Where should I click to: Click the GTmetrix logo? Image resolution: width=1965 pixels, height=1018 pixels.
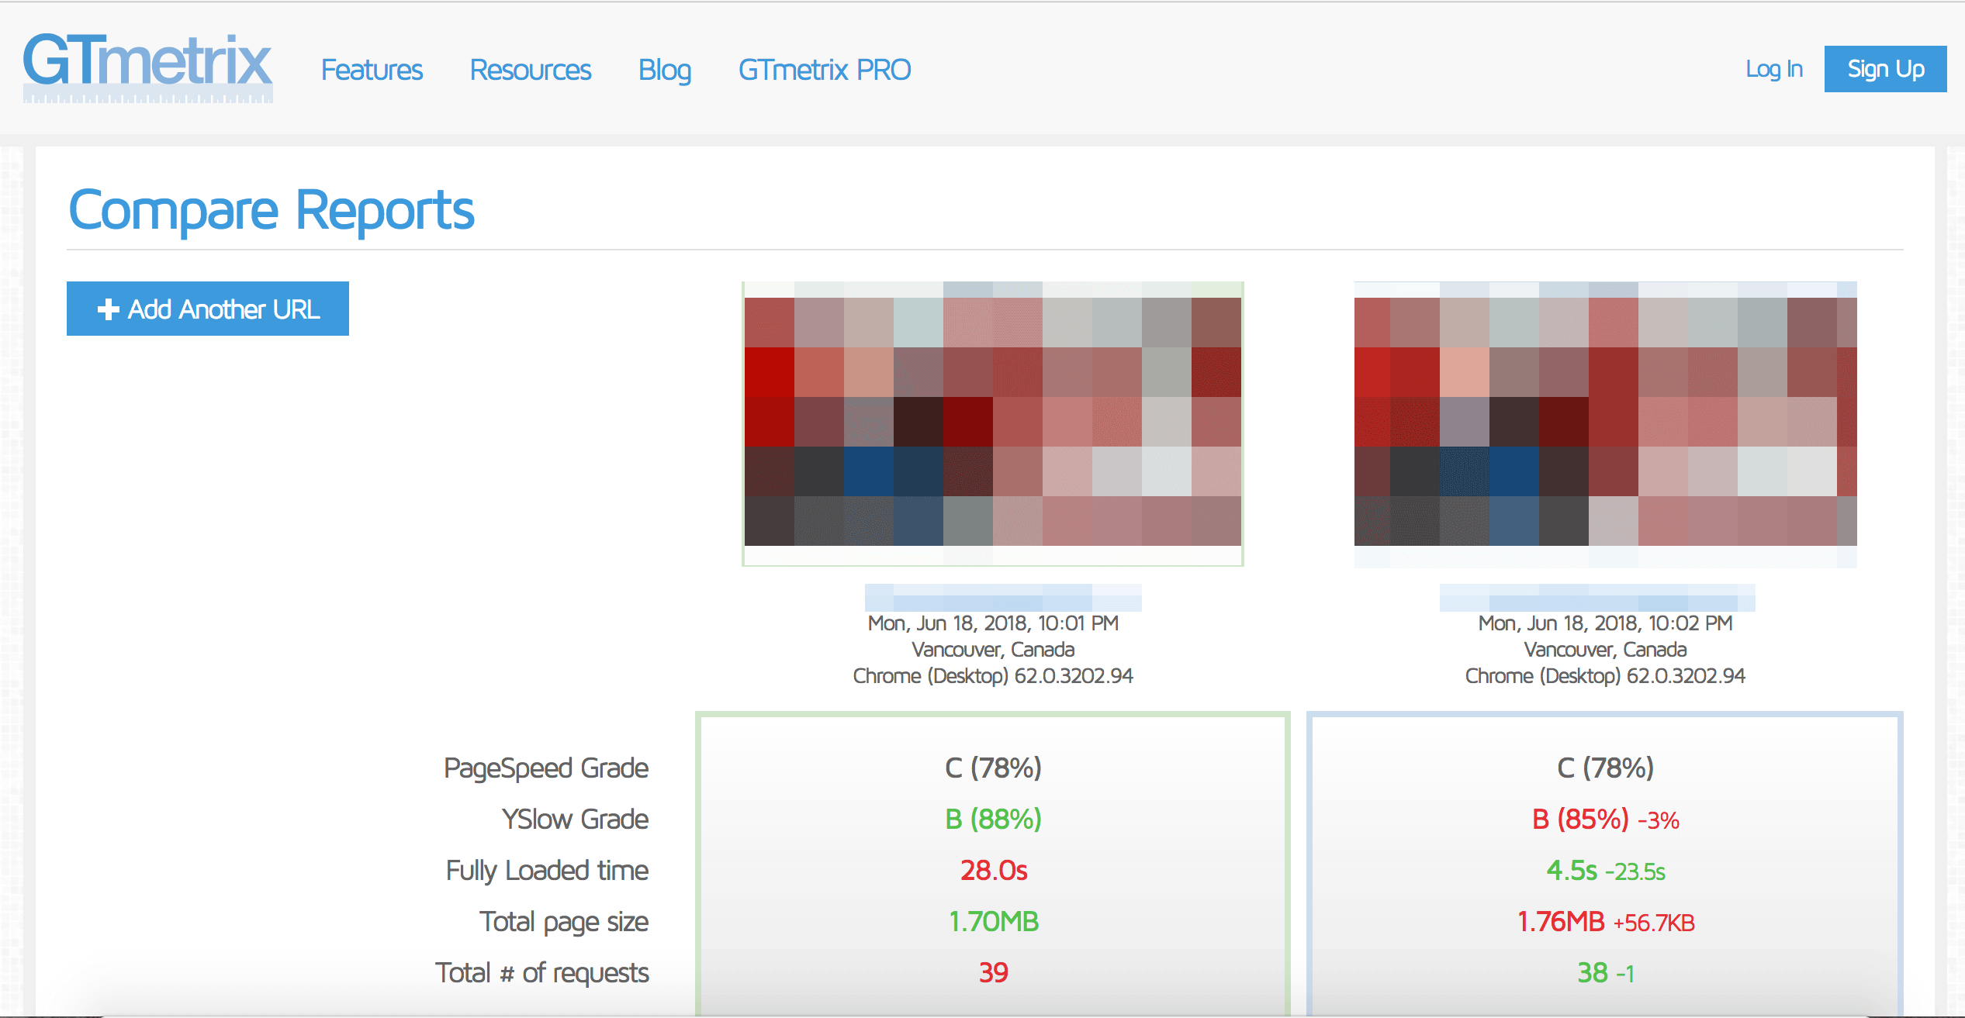coord(147,68)
